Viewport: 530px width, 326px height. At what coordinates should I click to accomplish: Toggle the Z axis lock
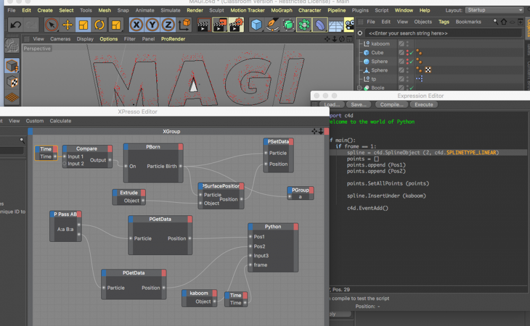[x=168, y=24]
